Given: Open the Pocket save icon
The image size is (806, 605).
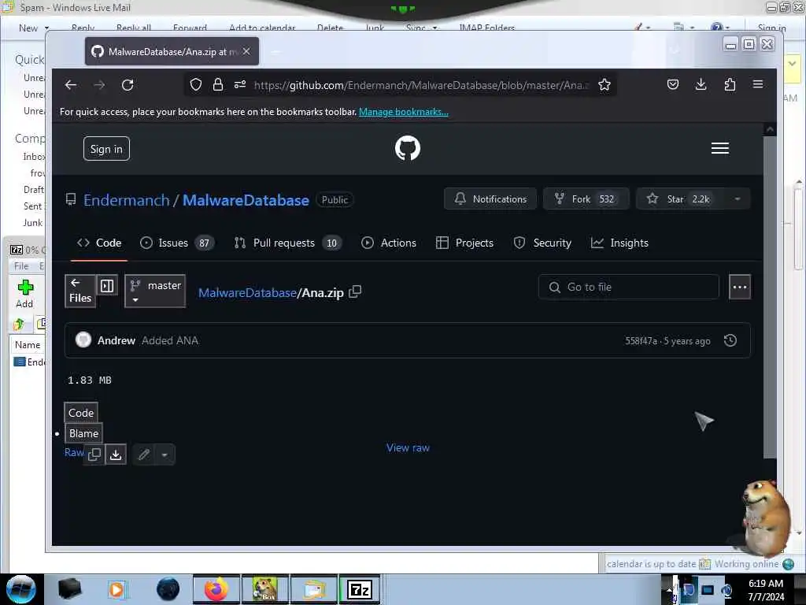Looking at the screenshot, I should pos(673,84).
